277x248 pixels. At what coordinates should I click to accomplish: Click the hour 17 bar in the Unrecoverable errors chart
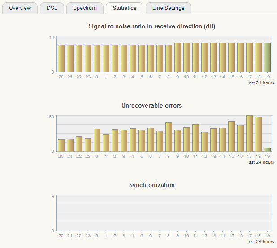pyautogui.click(x=249, y=134)
